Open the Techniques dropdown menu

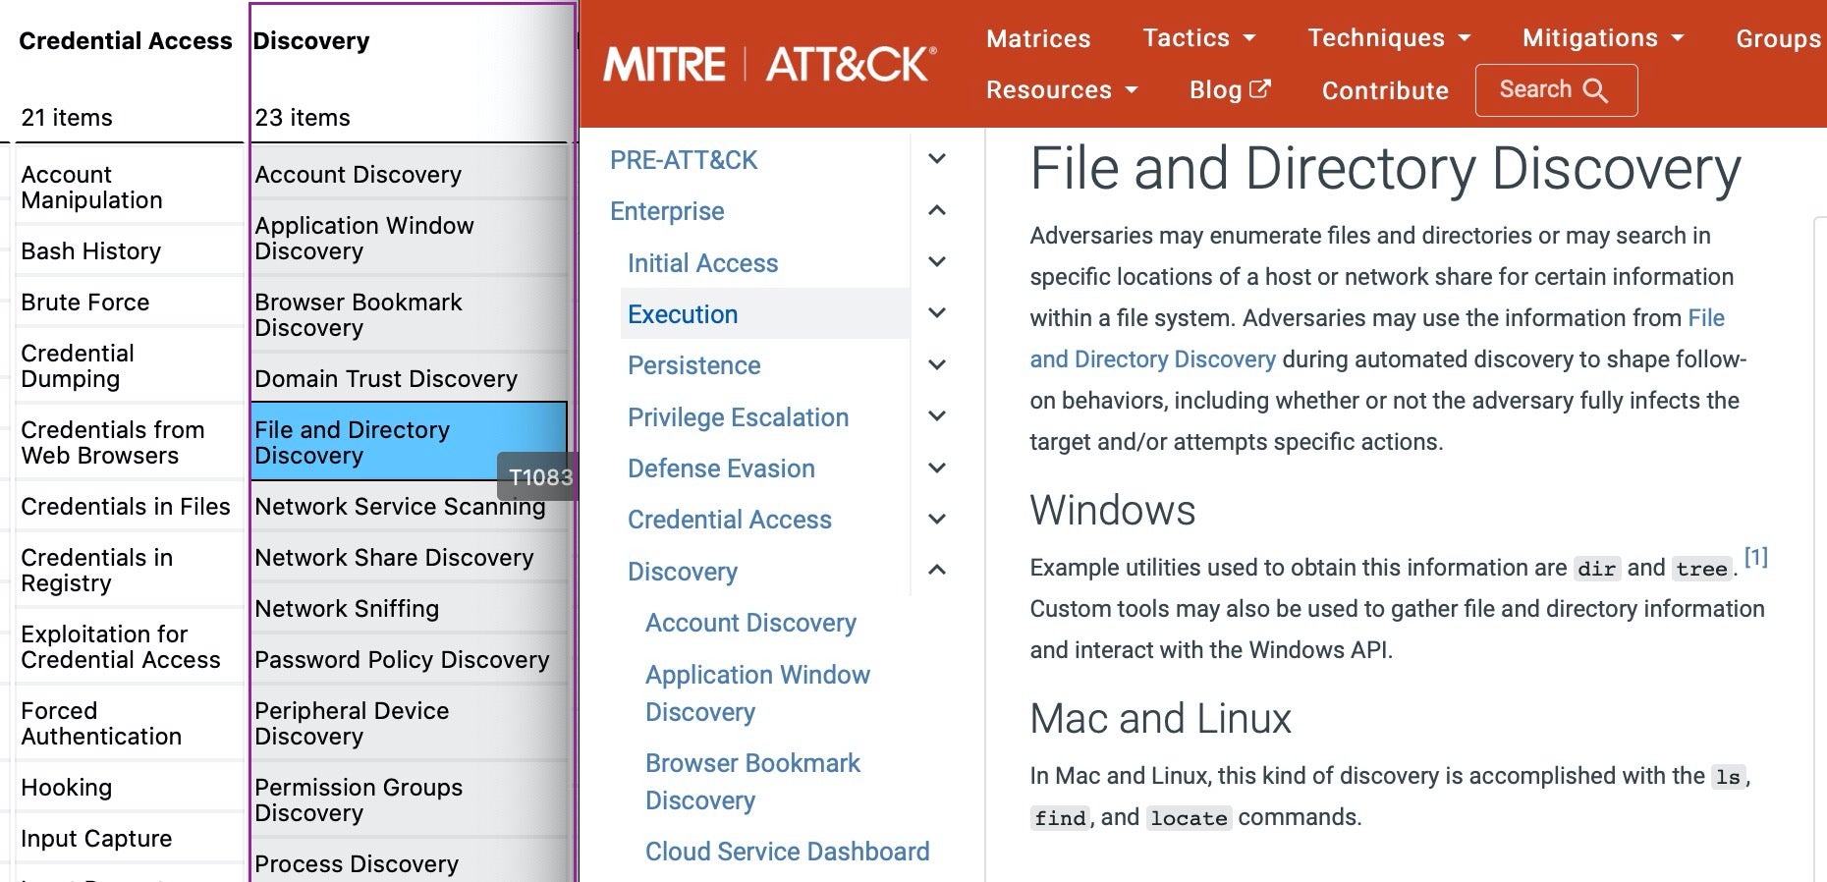(x=1389, y=38)
